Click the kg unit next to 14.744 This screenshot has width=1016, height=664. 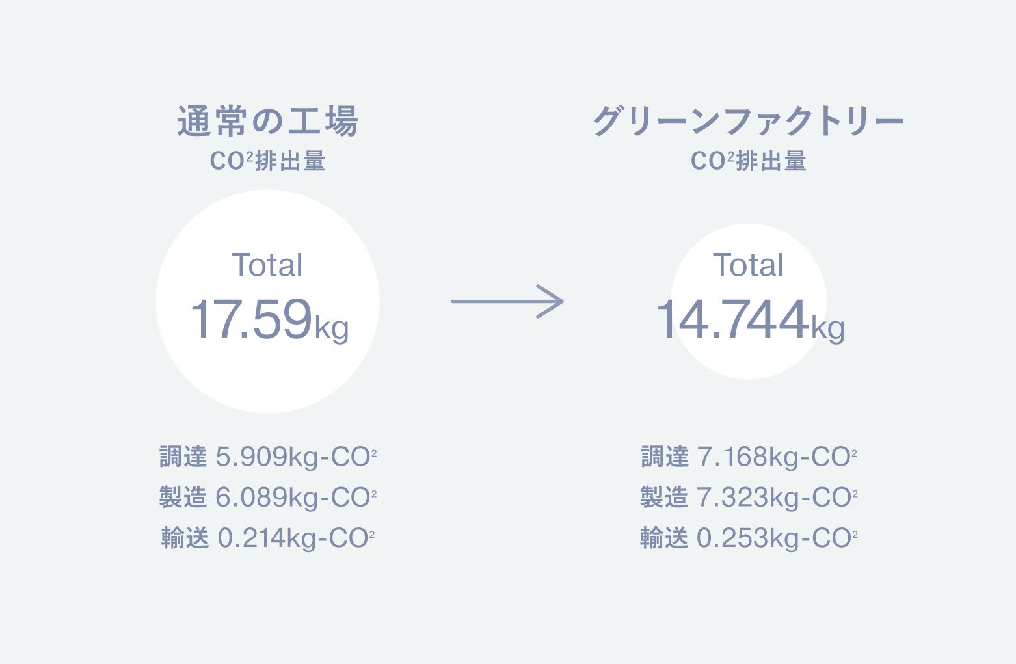click(828, 328)
